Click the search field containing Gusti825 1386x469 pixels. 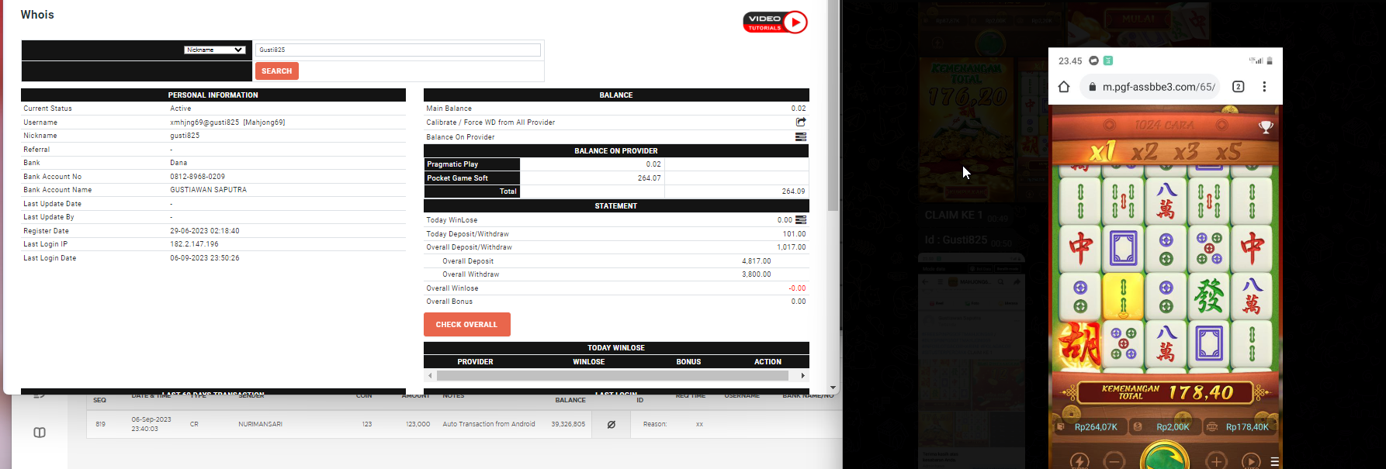[398, 50]
